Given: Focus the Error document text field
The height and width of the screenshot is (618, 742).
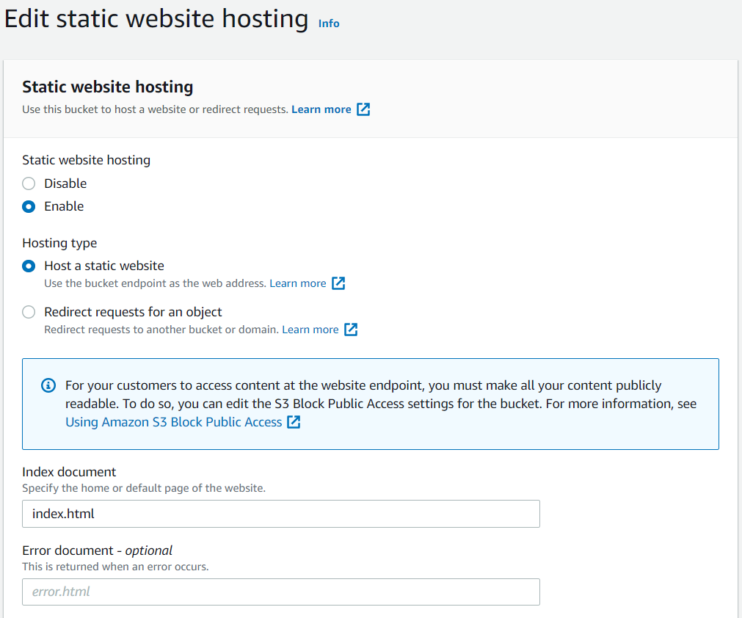Looking at the screenshot, I should [280, 592].
